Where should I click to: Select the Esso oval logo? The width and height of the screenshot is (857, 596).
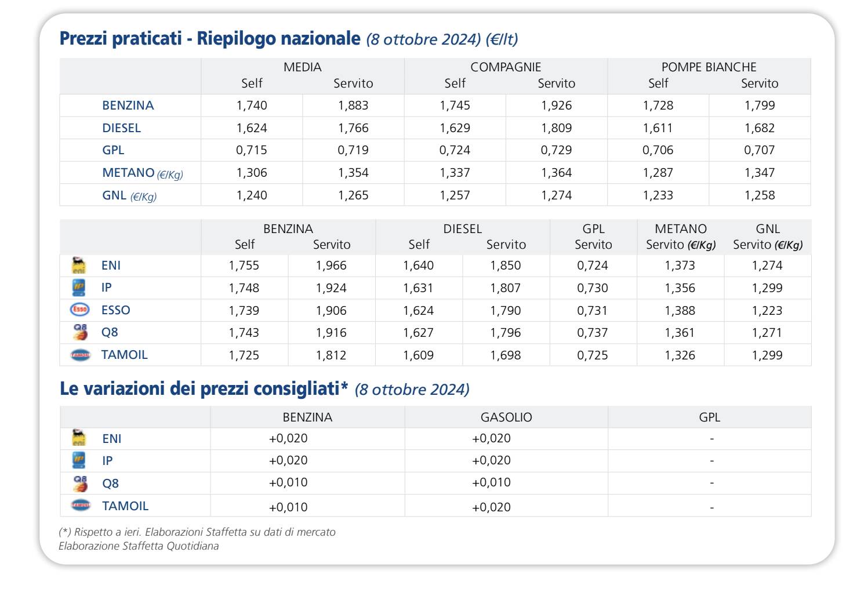[79, 310]
